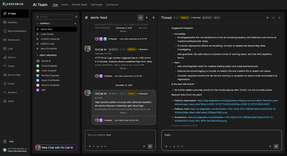Click the add channel plus icon
The width and height of the screenshot is (287, 156).
[x=75, y=23]
